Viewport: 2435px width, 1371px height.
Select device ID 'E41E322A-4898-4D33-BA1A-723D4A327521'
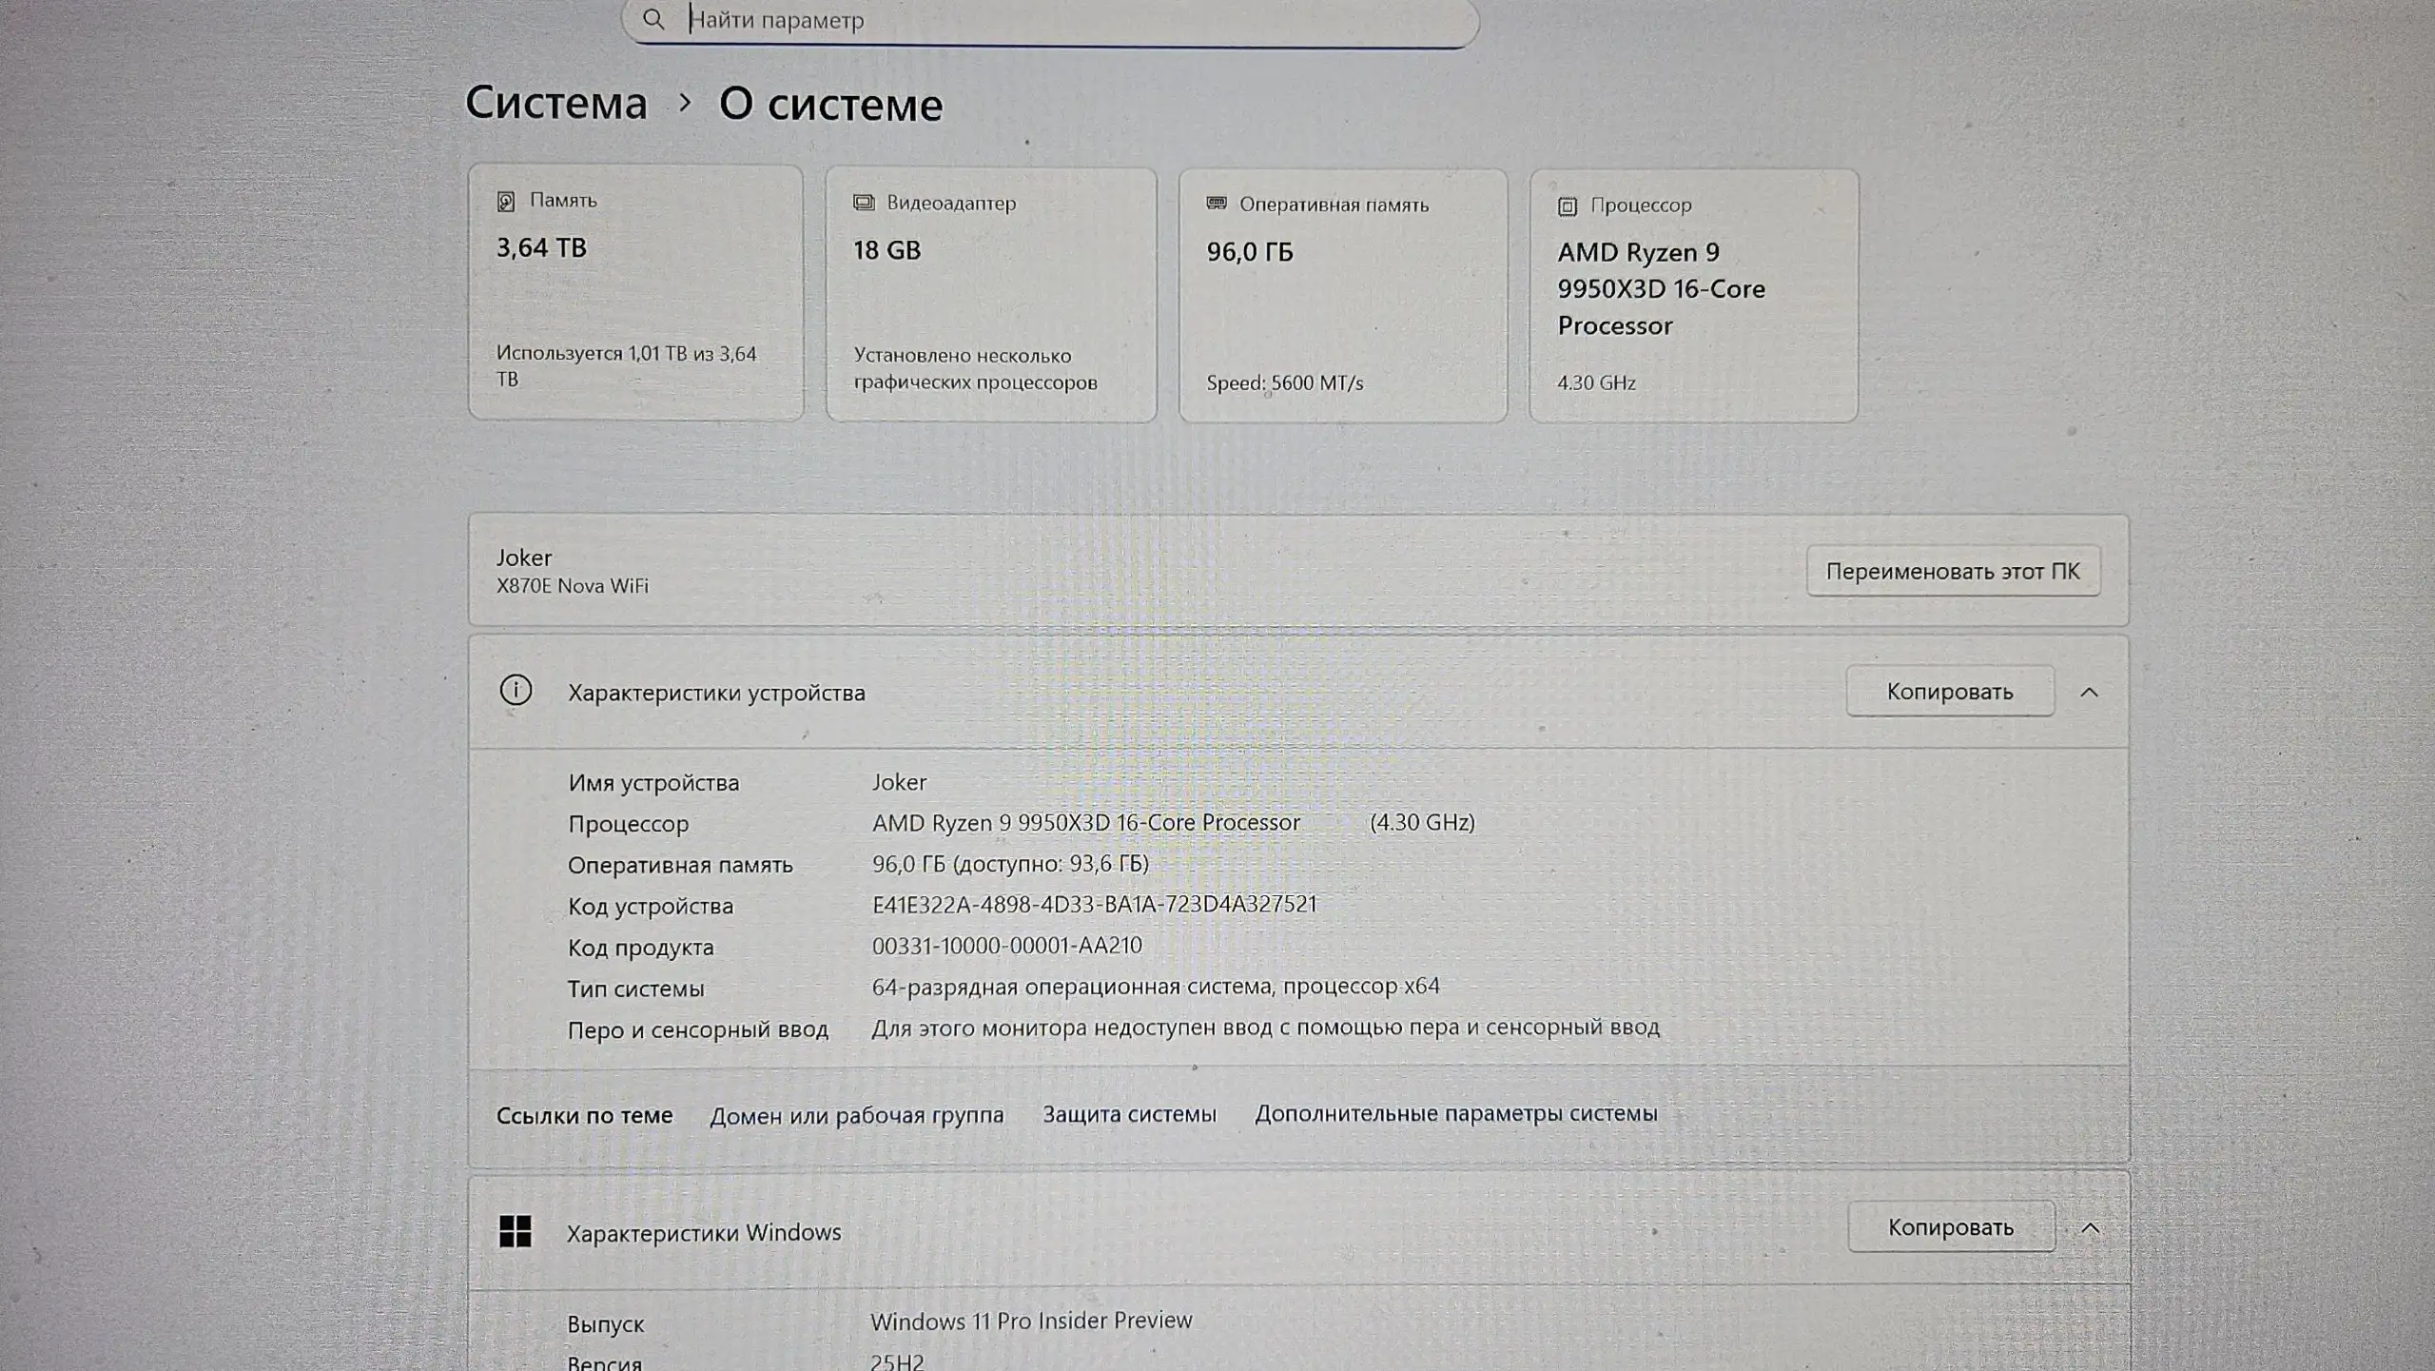(1094, 905)
